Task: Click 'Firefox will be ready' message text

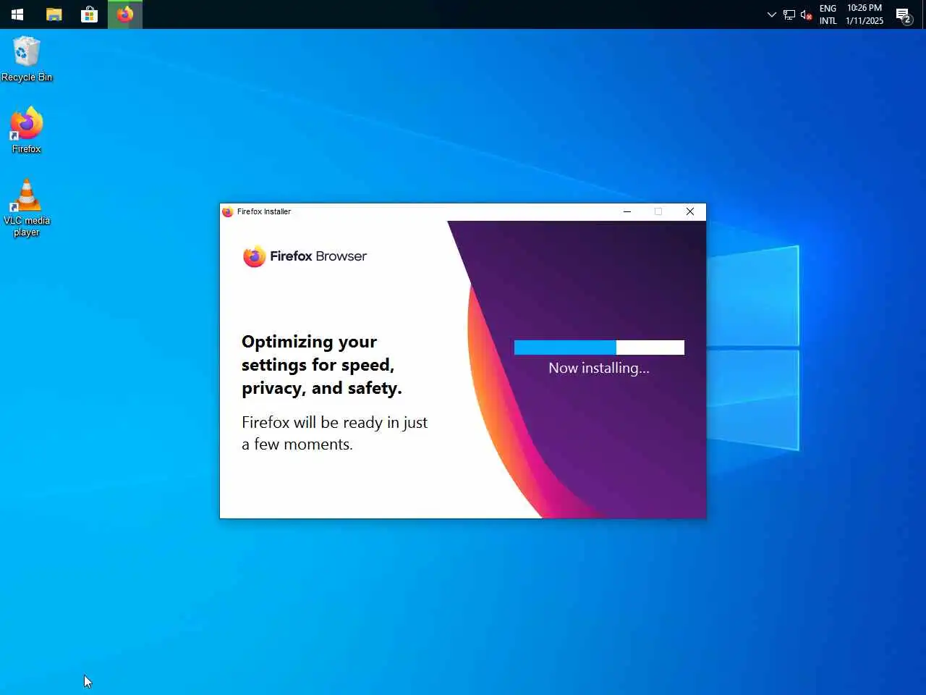Action: click(x=334, y=433)
